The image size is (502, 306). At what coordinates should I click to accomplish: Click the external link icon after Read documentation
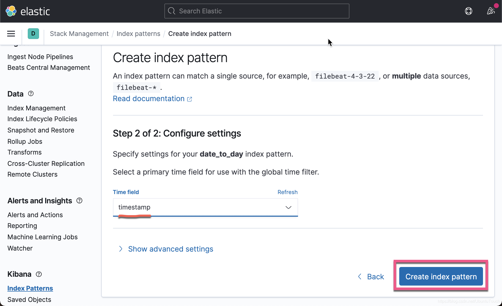coord(190,99)
